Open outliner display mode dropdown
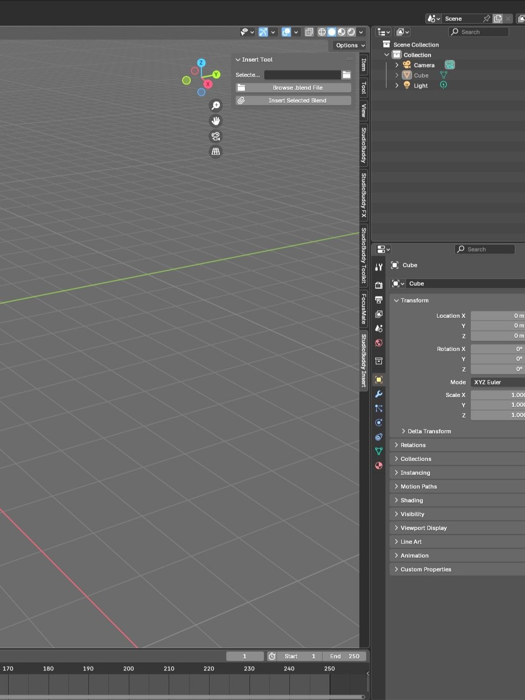The image size is (525, 700). click(403, 32)
